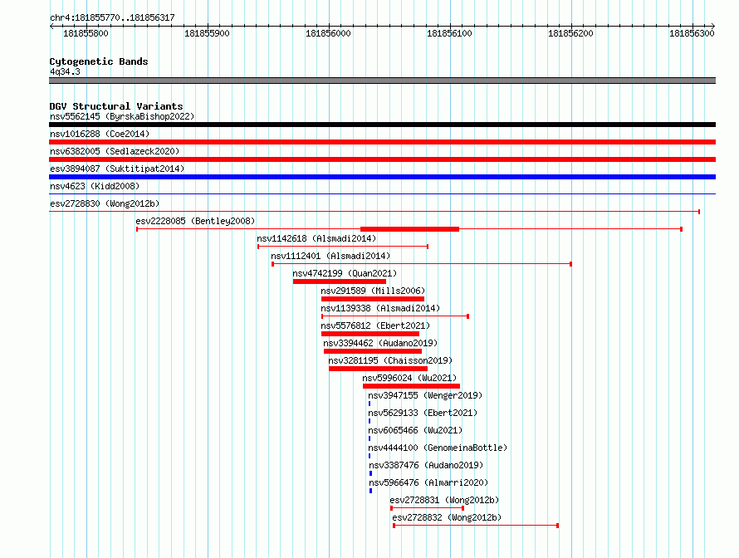Open nsv5996024 (Wu2021) label
The image size is (739, 558).
click(x=409, y=378)
